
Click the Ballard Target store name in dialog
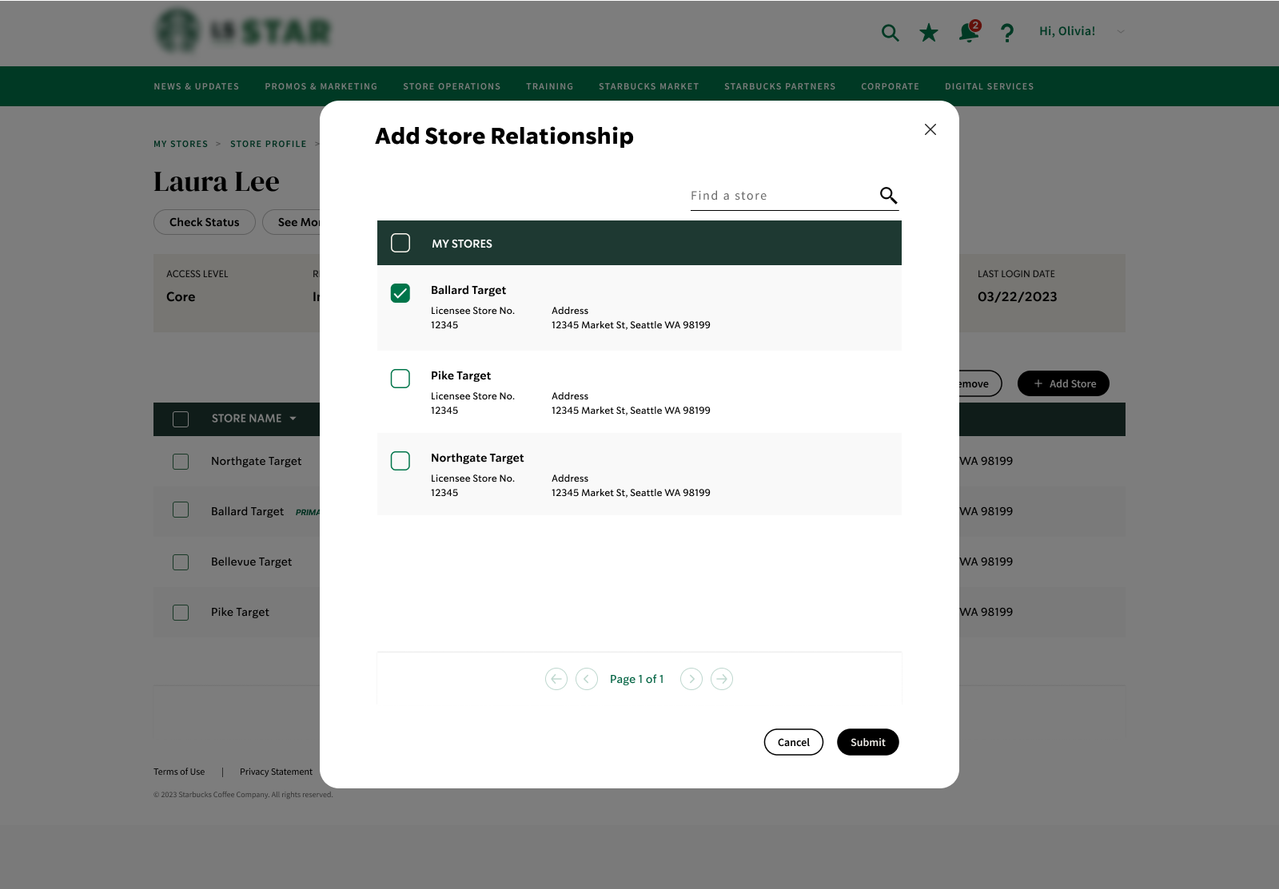pyautogui.click(x=468, y=290)
